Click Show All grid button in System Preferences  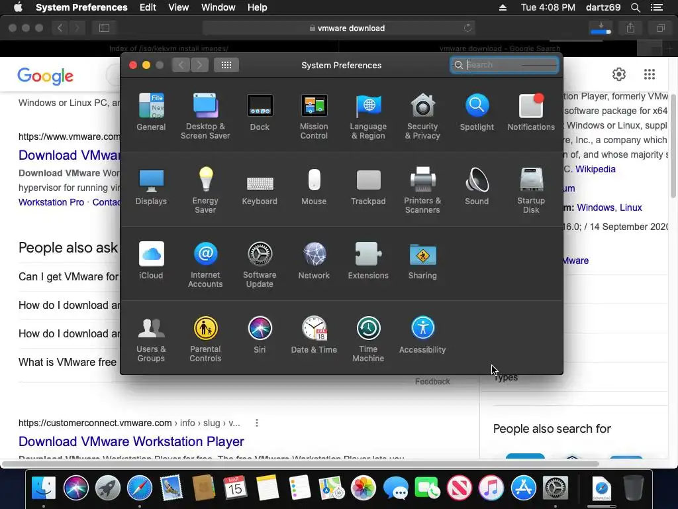pyautogui.click(x=226, y=65)
